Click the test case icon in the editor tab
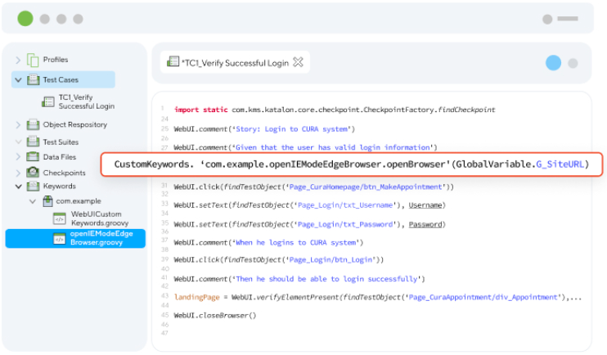607x355 pixels. 173,61
